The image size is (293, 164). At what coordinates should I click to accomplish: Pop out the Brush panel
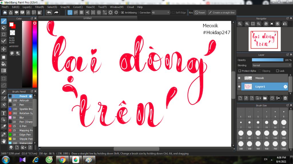pos(32,91)
